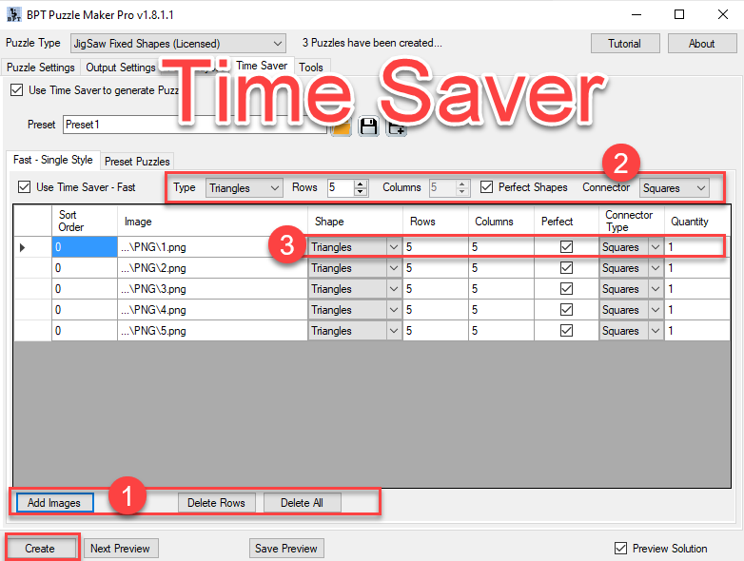Click the BPT app logo in the title bar
The width and height of the screenshot is (744, 561).
coord(13,15)
